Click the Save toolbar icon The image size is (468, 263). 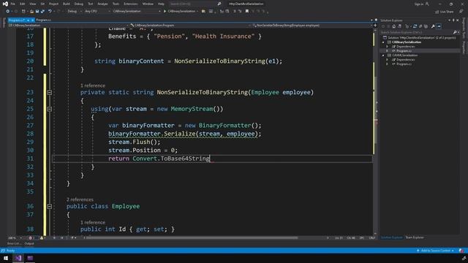(x=37, y=12)
